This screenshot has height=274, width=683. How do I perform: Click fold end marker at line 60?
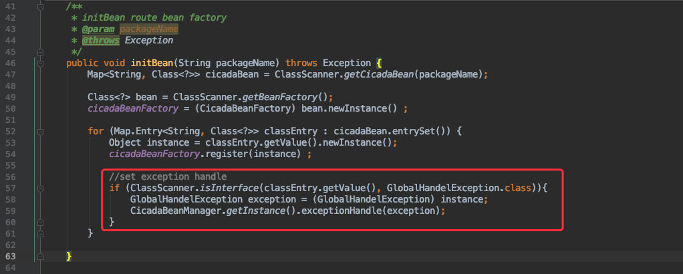coord(41,222)
